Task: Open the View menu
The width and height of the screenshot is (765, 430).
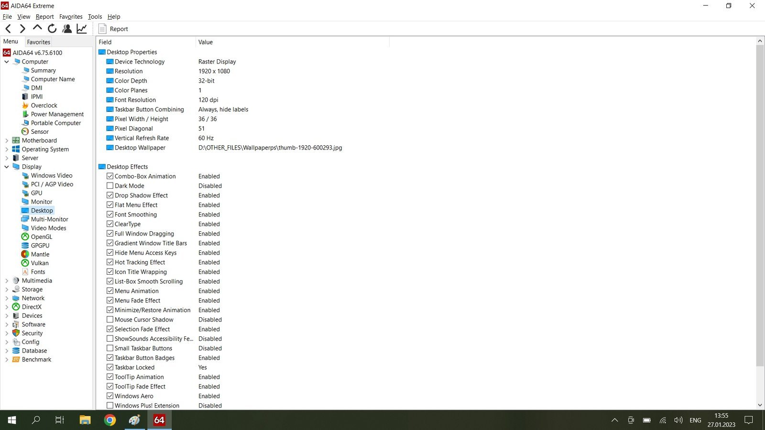Action: [23, 17]
